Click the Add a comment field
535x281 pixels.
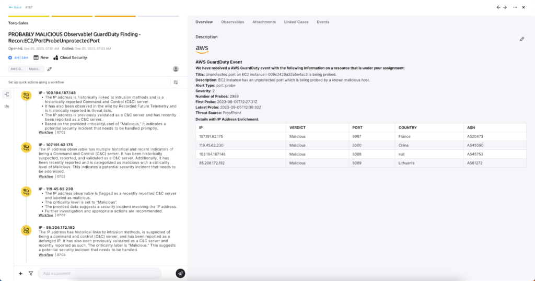coord(99,273)
